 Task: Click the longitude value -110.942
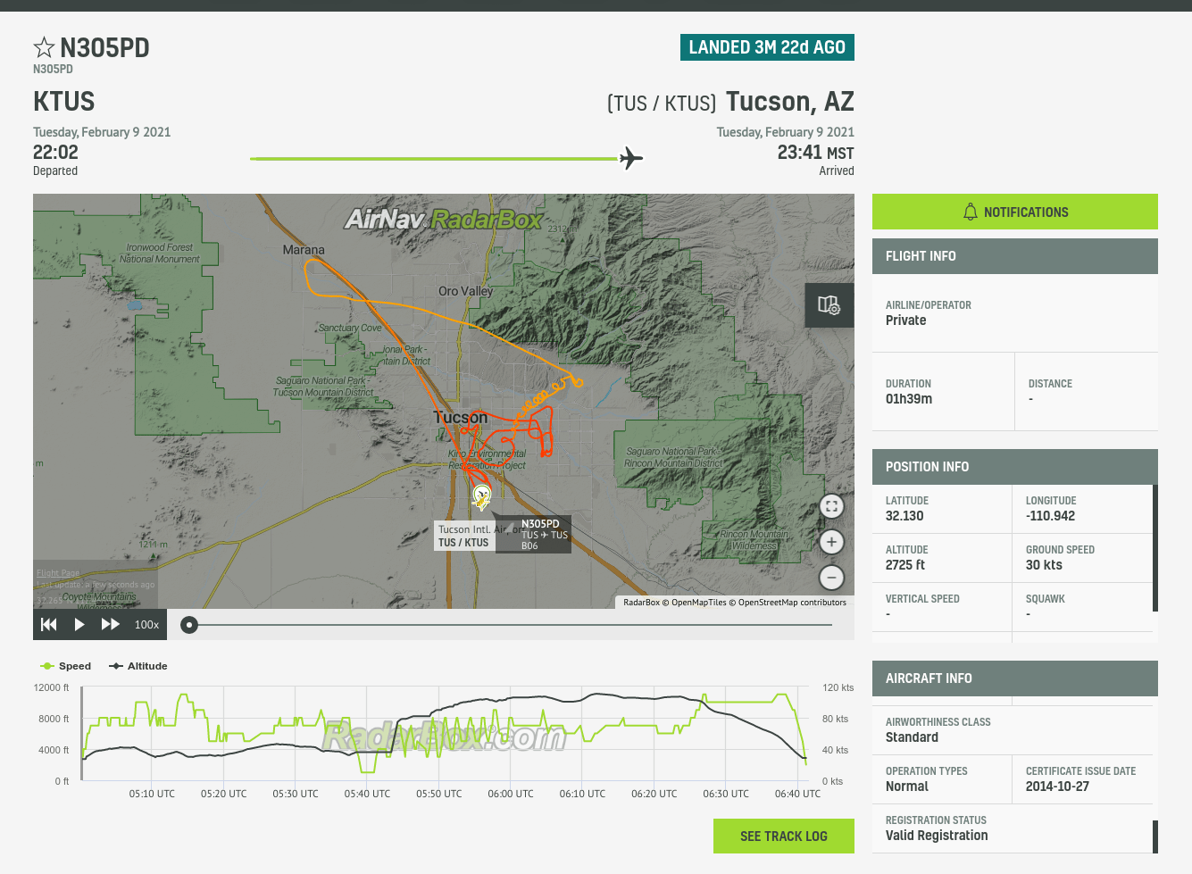(1050, 516)
